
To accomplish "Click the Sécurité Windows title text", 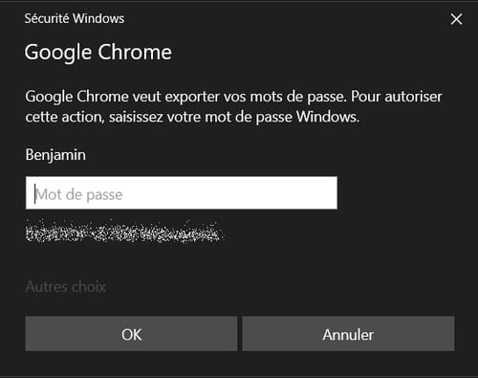I will [x=75, y=18].
